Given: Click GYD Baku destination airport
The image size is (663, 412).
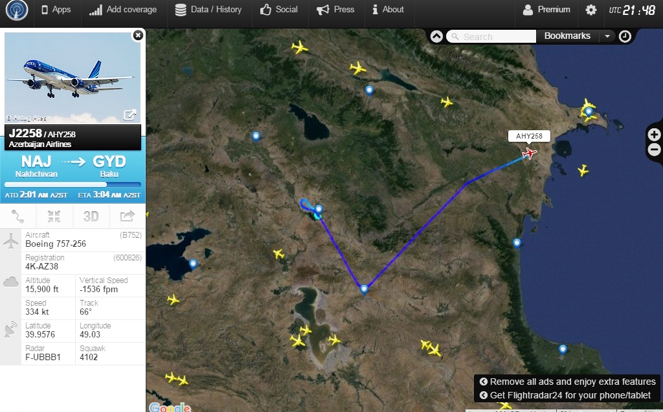Looking at the screenshot, I should [109, 166].
